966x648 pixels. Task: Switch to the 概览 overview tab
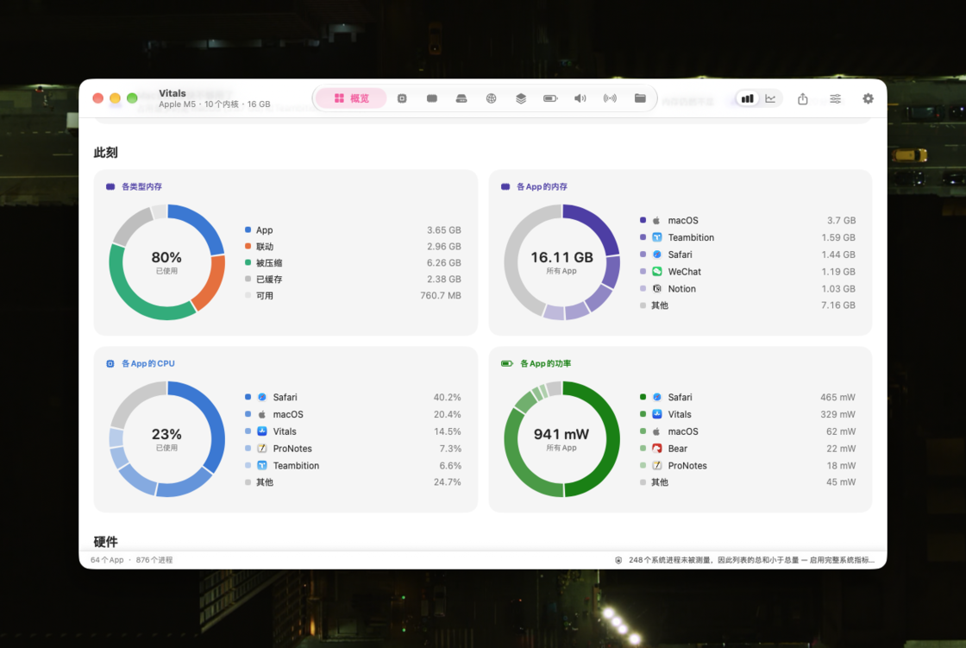(351, 98)
